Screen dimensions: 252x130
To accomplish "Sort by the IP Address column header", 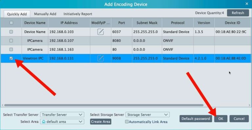I will [x=69, y=23].
